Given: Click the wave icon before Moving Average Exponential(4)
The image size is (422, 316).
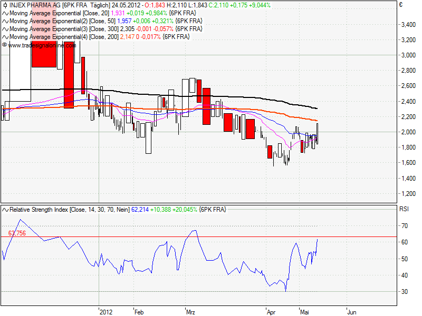Looking at the screenshot, I should click(x=5, y=37).
